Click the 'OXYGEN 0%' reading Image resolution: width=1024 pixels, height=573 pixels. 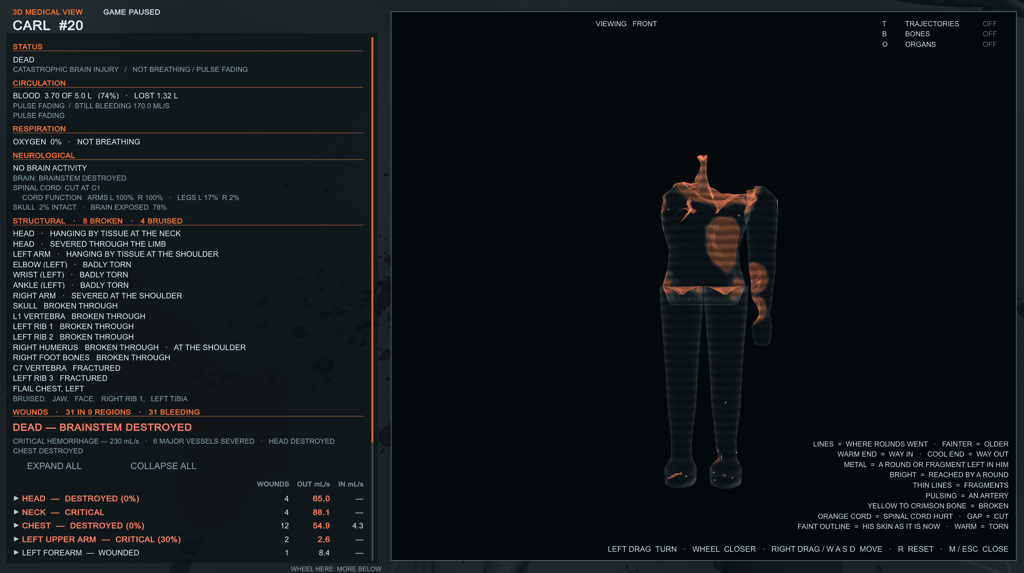coord(37,142)
